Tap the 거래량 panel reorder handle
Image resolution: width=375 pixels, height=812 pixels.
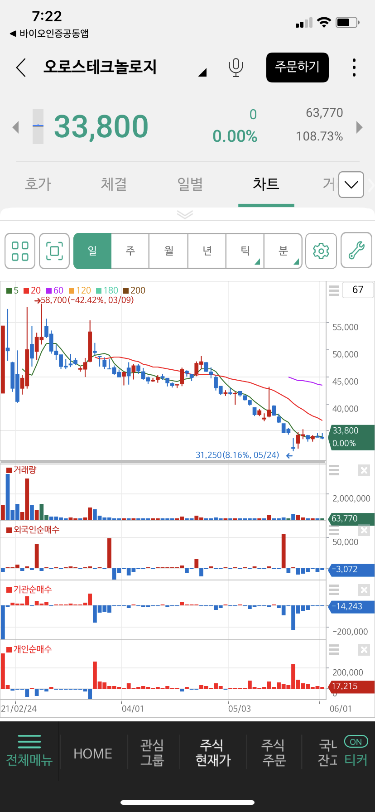coord(334,470)
